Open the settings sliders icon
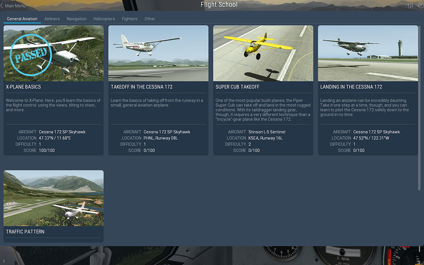The width and height of the screenshot is (424, 265). [410, 6]
